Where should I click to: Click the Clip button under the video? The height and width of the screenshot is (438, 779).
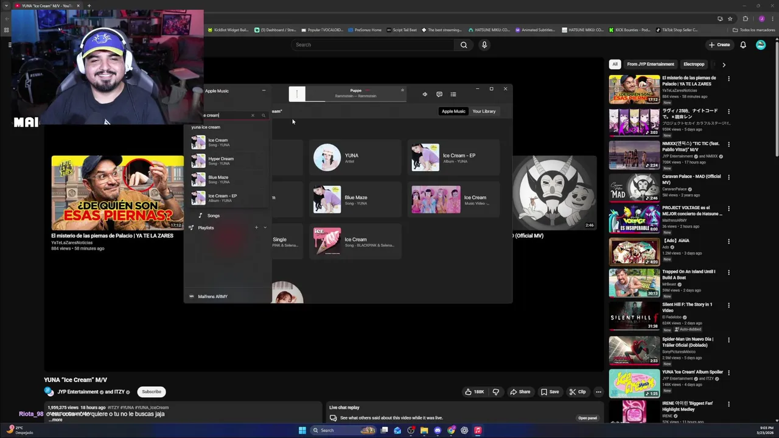pos(577,392)
